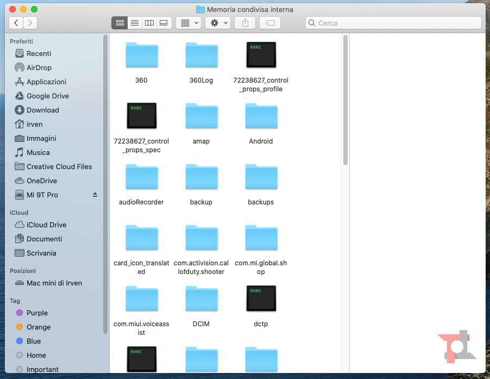Select Mac mini di Irven location

54,283
